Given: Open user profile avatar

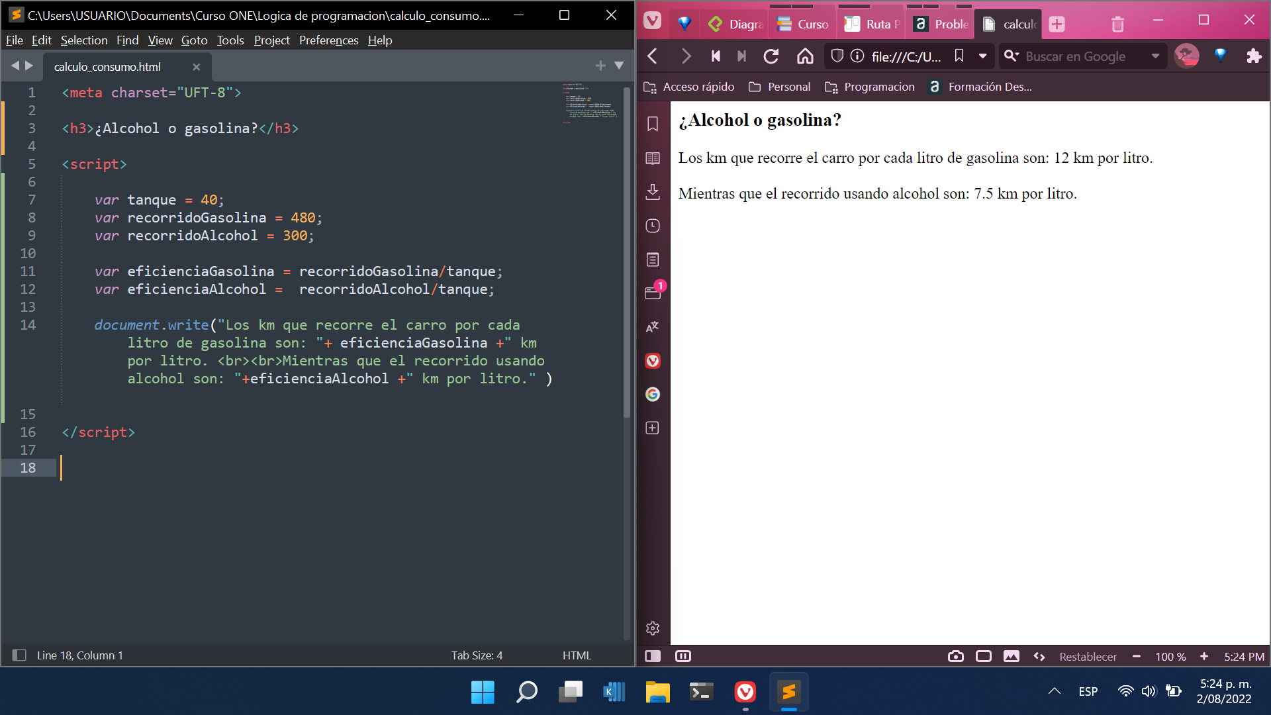Looking at the screenshot, I should coord(1187,56).
